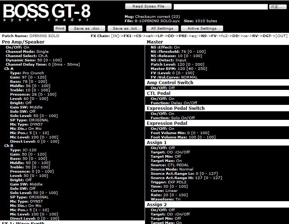The height and width of the screenshot is (224, 289).
Task: Click the 'Pre Amp/Speaker' section heading
Action: [23, 42]
